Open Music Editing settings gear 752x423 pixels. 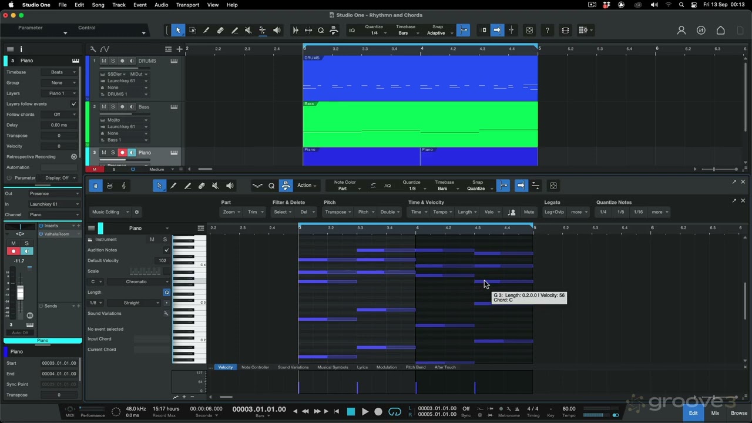[137, 212]
